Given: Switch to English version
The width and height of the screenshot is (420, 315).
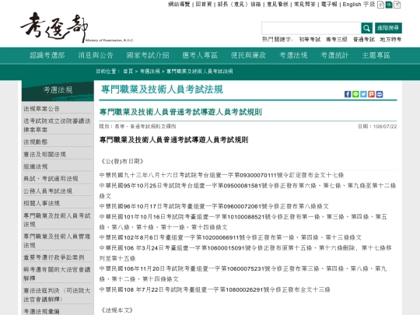Looking at the screenshot, I should [x=352, y=5].
